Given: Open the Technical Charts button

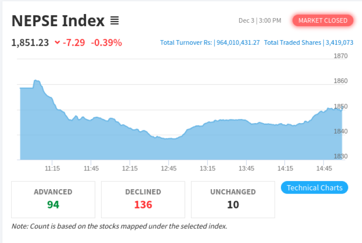Looking at the screenshot, I should (314, 188).
